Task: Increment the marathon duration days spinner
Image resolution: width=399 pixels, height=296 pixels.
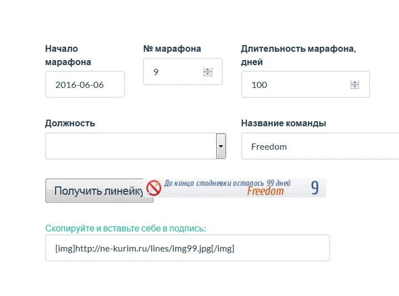Action: click(355, 82)
